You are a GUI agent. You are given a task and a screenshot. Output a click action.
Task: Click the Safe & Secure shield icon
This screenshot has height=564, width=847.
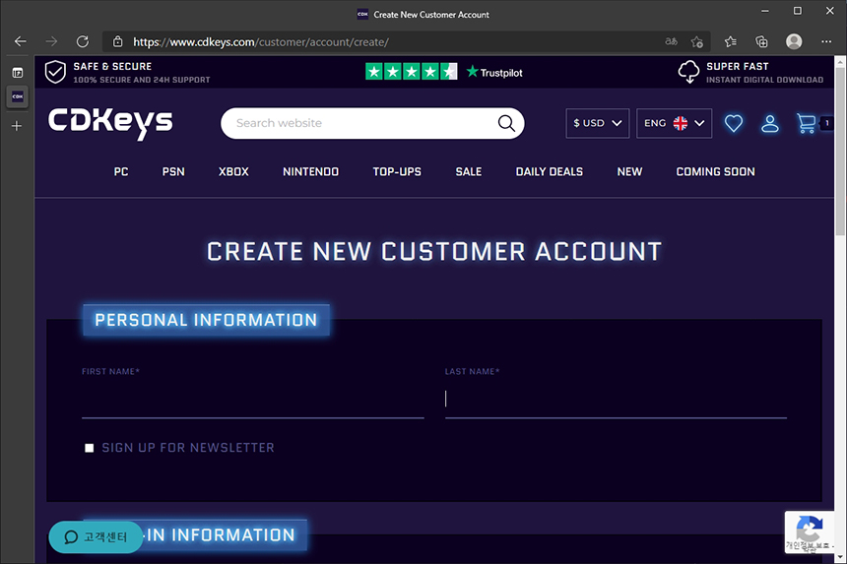[55, 72]
